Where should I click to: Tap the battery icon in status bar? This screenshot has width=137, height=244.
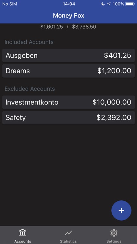click(130, 4)
